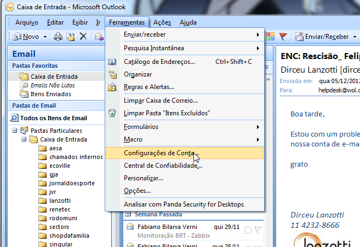The height and width of the screenshot is (247, 360).
Task: Expand the Formulários submenu
Action: click(258, 127)
